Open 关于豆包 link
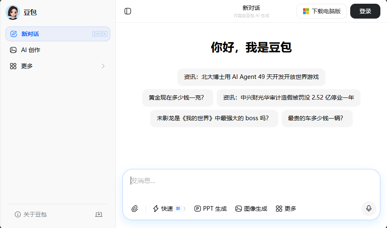 click(x=31, y=214)
